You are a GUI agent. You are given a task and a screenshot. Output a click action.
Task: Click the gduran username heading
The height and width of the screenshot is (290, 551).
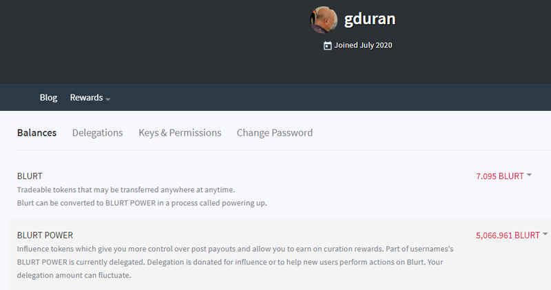tap(370, 19)
